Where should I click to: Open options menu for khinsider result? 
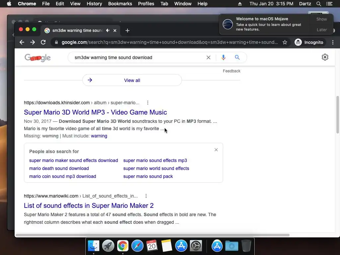pos(148,103)
